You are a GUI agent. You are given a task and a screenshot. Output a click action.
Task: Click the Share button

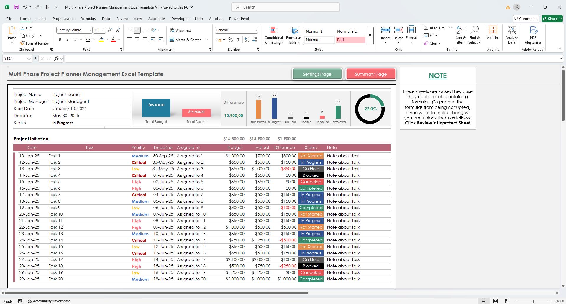(x=552, y=19)
